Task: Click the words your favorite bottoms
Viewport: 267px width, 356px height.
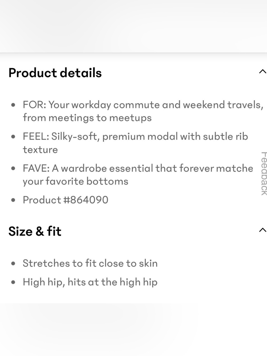Action: coord(75,181)
